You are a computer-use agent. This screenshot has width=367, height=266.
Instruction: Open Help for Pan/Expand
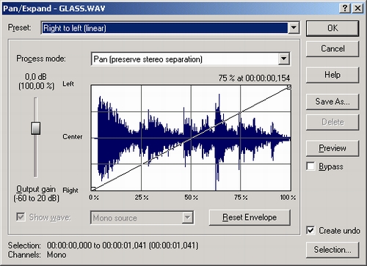click(x=333, y=75)
